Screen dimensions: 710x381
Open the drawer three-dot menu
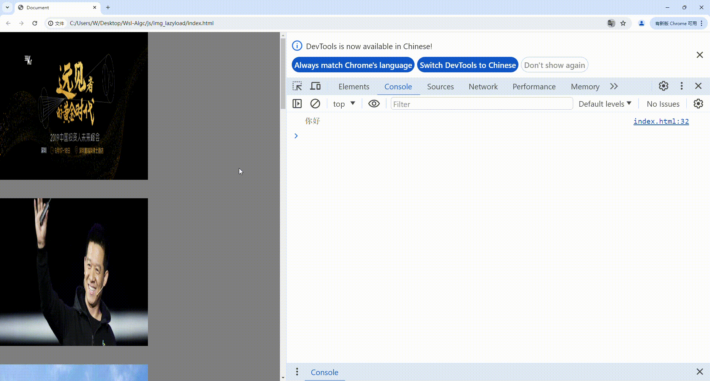[x=297, y=372]
